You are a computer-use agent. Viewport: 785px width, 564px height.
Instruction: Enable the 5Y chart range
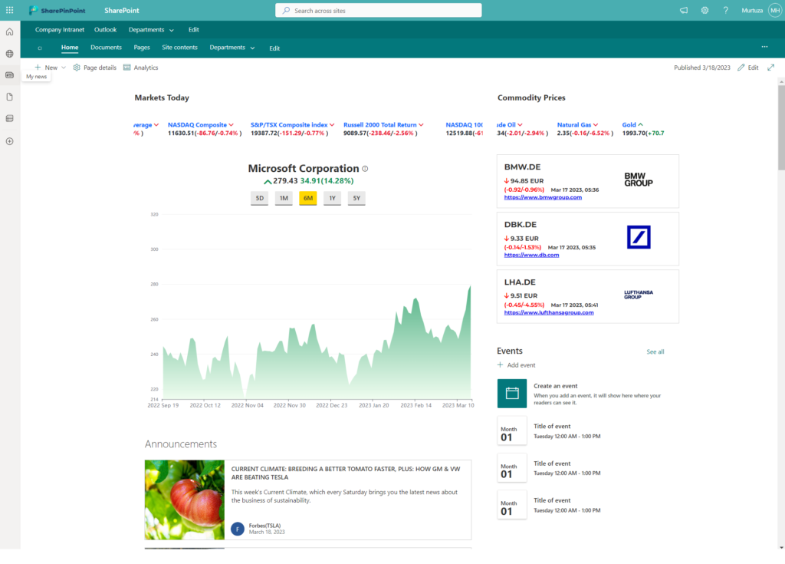pyautogui.click(x=356, y=197)
